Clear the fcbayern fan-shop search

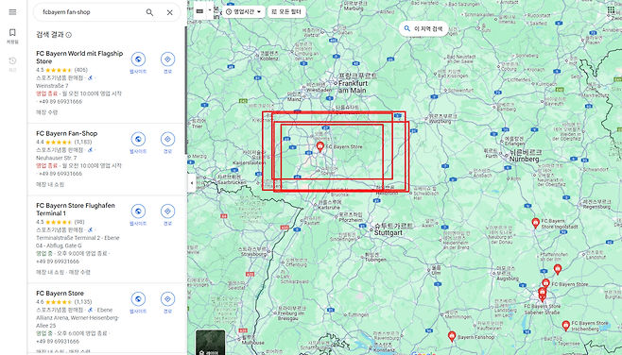tap(170, 12)
